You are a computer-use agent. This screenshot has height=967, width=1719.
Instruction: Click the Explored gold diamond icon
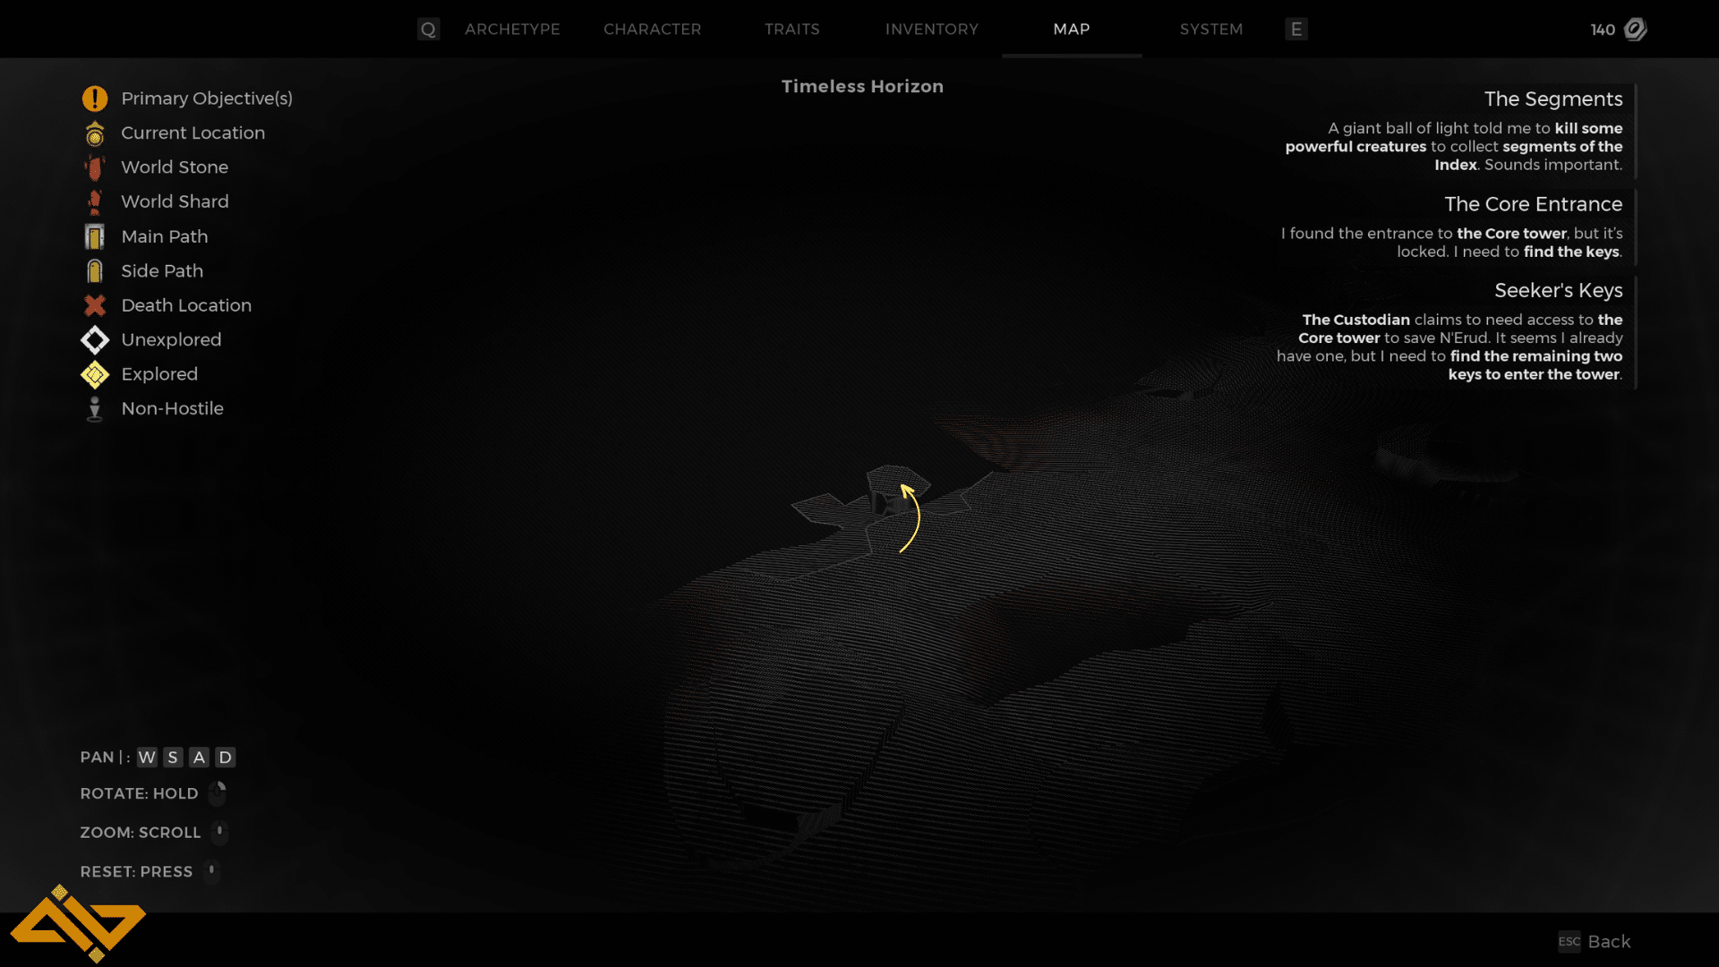(94, 374)
